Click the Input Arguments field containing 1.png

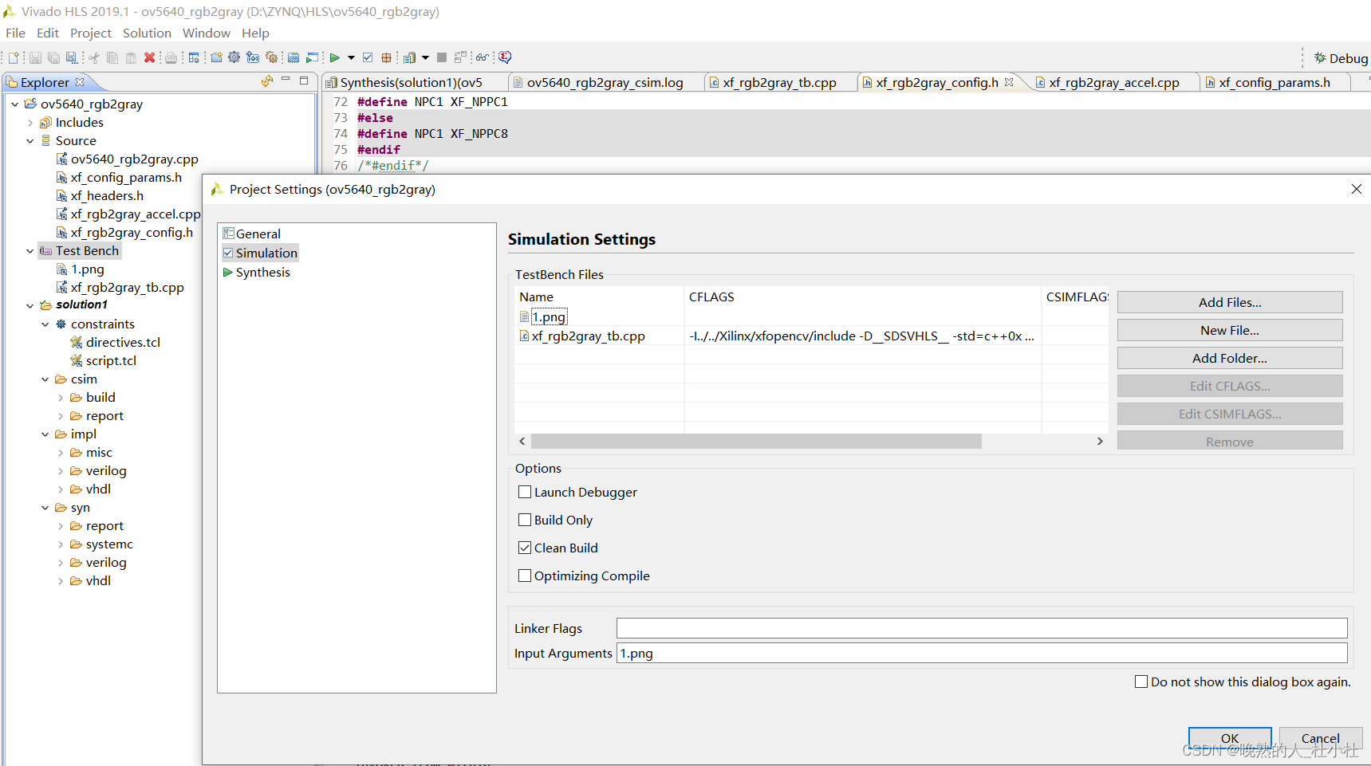pyautogui.click(x=982, y=653)
